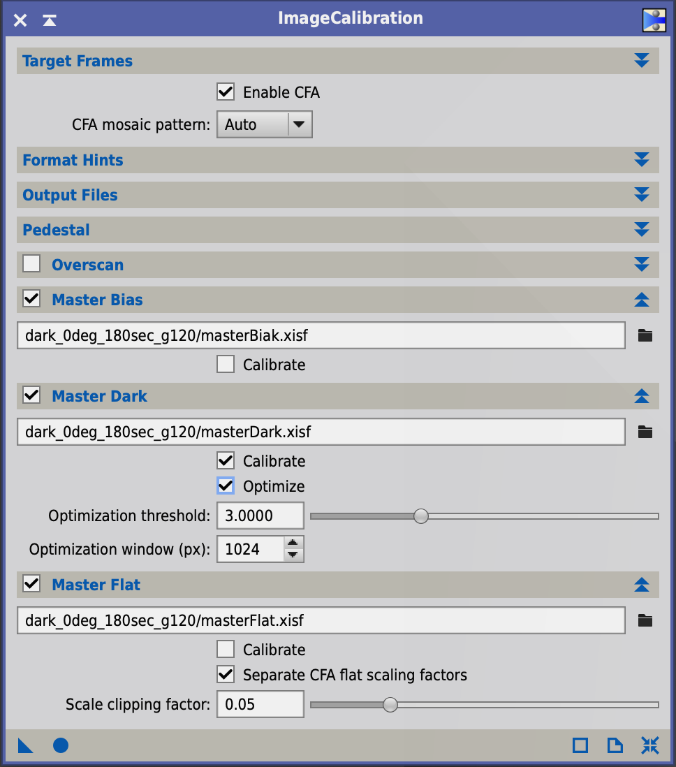This screenshot has height=767, width=676.
Task: Browse for the Master Flat file
Action: (645, 621)
